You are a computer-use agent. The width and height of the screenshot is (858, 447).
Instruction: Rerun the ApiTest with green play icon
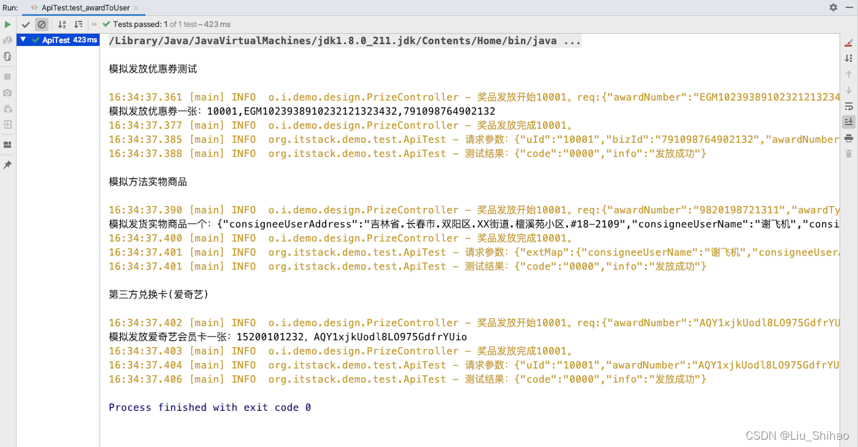pyautogui.click(x=7, y=25)
